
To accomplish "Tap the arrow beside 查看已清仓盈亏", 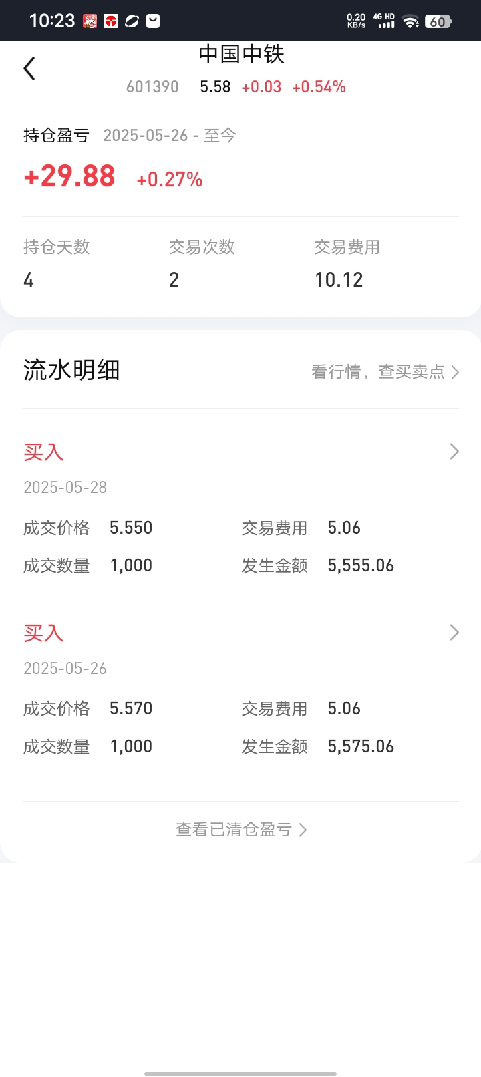I will tap(303, 830).
